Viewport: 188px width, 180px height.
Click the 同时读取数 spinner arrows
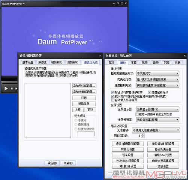(x=143, y=135)
